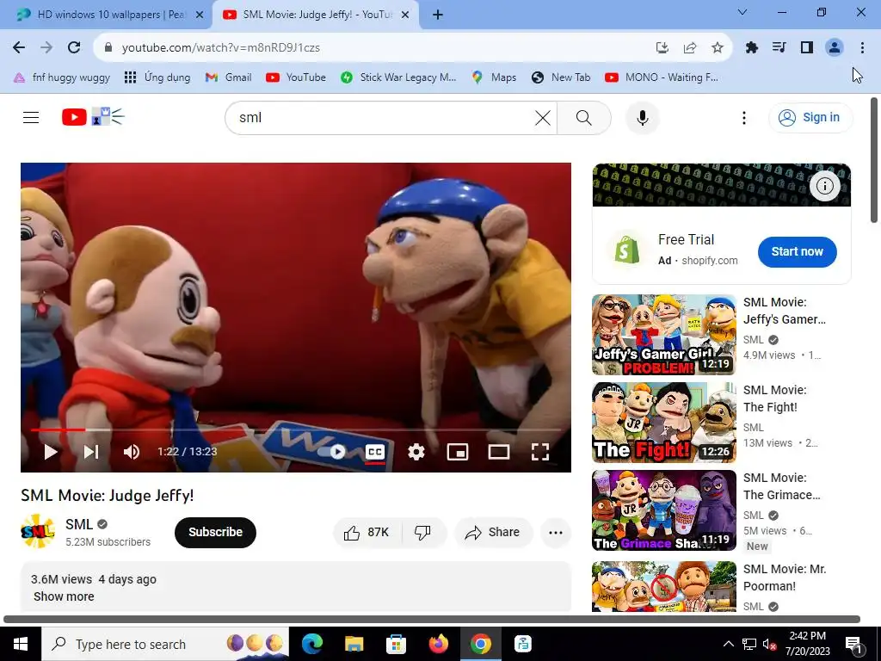881x661 pixels.
Task: Open Maps bookmark
Action: (495, 77)
